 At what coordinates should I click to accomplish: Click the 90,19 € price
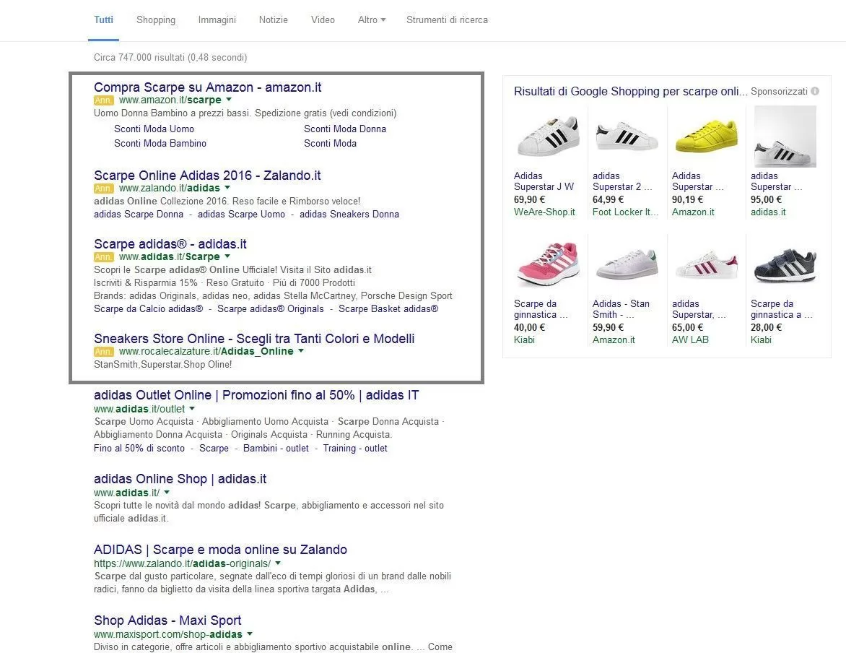687,200
